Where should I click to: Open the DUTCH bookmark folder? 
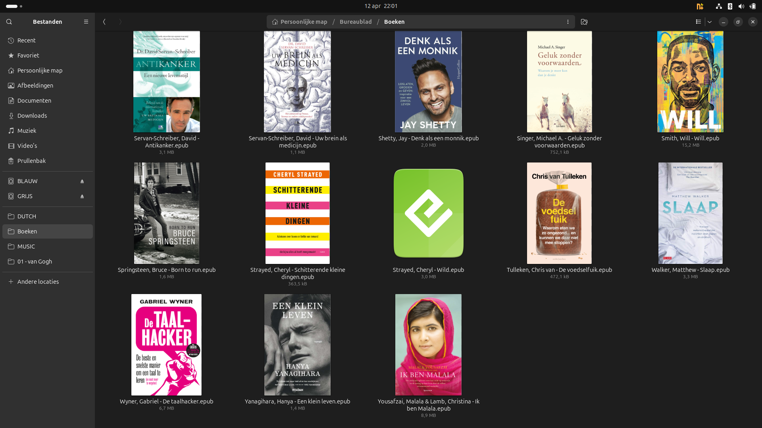click(27, 216)
